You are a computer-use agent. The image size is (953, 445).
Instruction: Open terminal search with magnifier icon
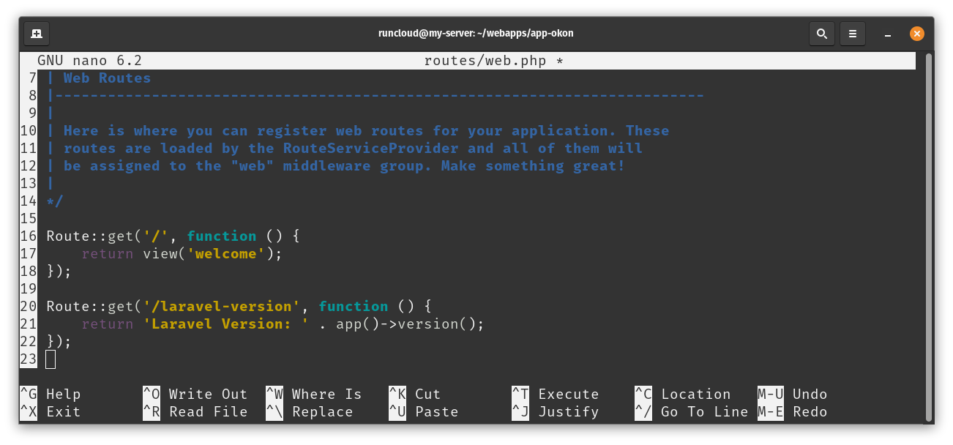(822, 34)
